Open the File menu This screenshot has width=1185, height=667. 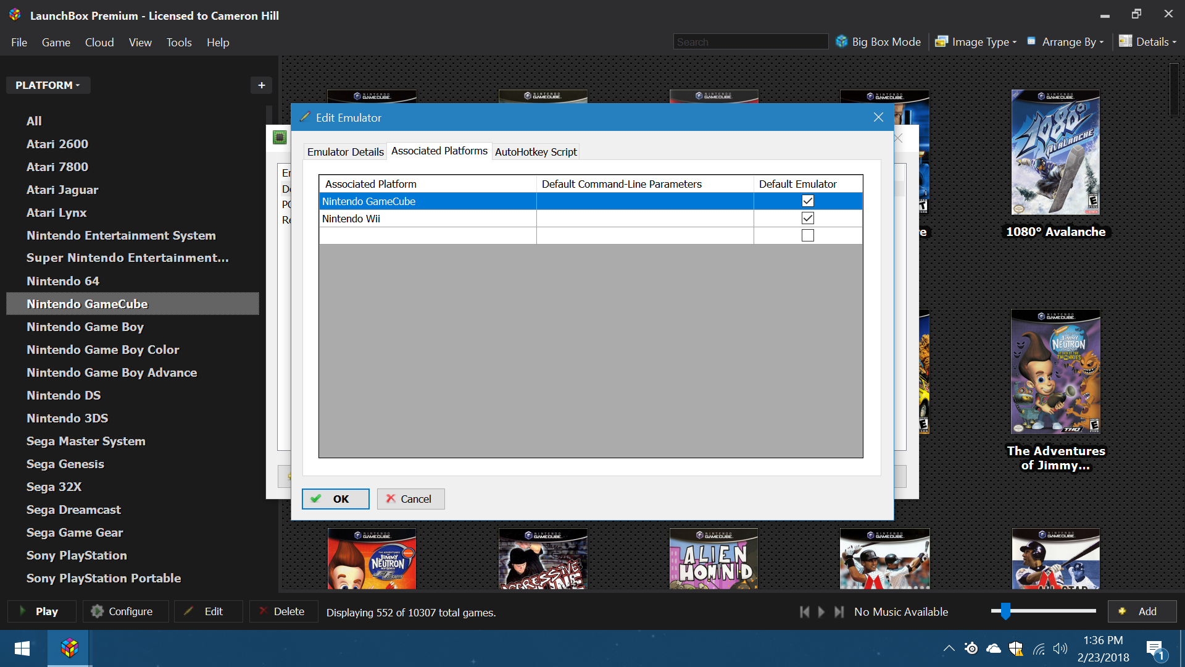19,43
